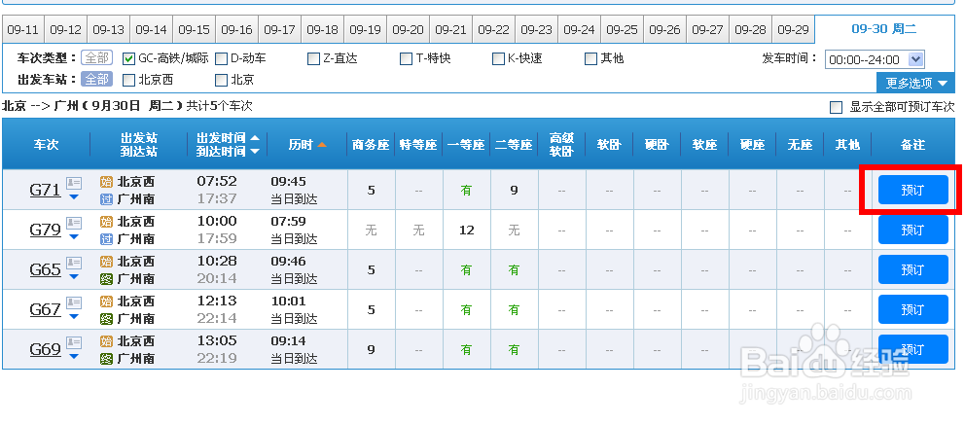Viewport: 965px width, 426px height.
Task: Expand G69 stop details arrow
Action: click(74, 356)
